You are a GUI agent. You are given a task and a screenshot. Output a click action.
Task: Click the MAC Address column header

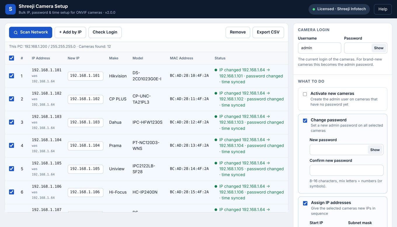tap(181, 58)
